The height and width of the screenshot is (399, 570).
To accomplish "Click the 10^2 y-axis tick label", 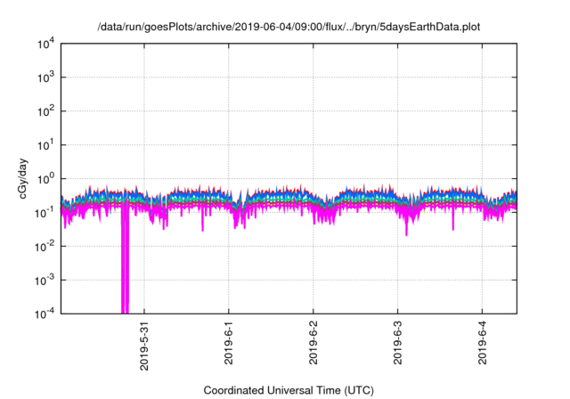I will [46, 111].
